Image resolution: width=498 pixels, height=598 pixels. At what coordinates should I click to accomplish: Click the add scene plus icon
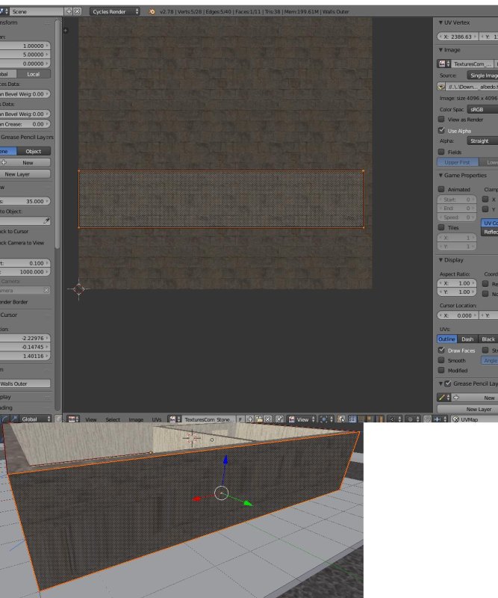pos(70,12)
